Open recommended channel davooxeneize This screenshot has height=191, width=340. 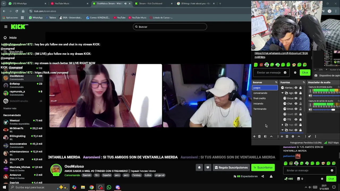23,145
